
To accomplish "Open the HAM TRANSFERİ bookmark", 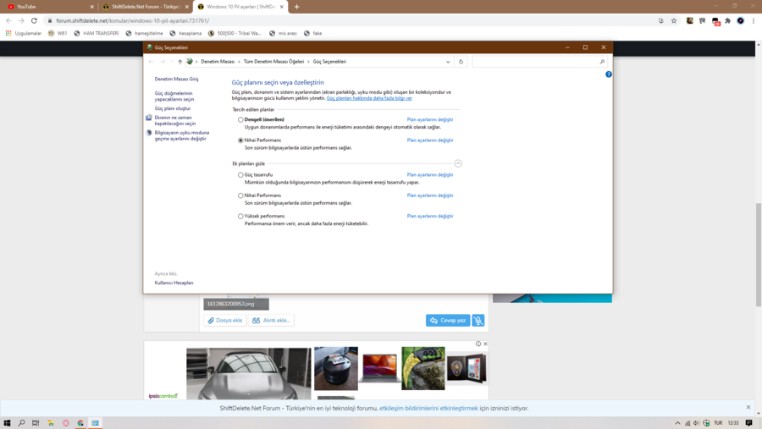I will 96,33.
